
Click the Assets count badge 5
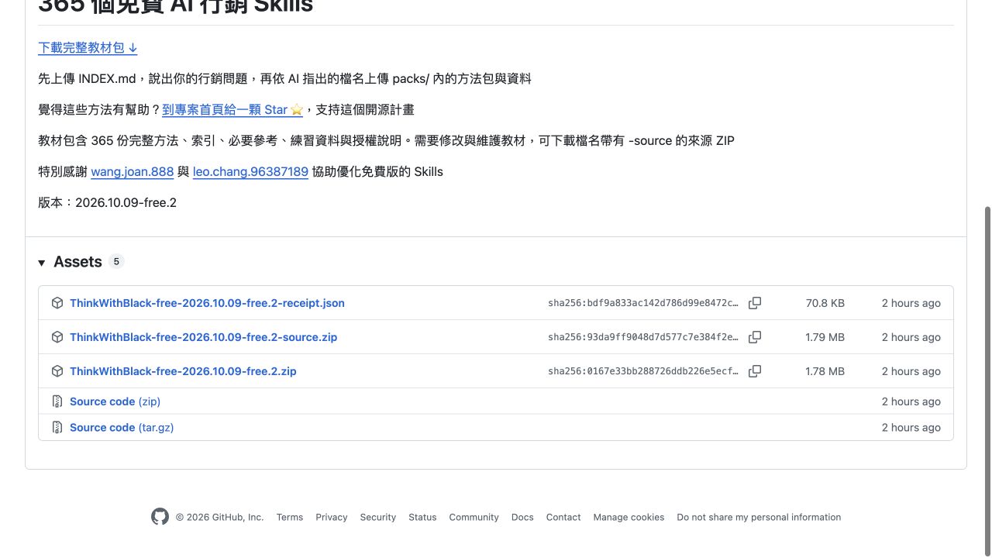click(x=116, y=262)
